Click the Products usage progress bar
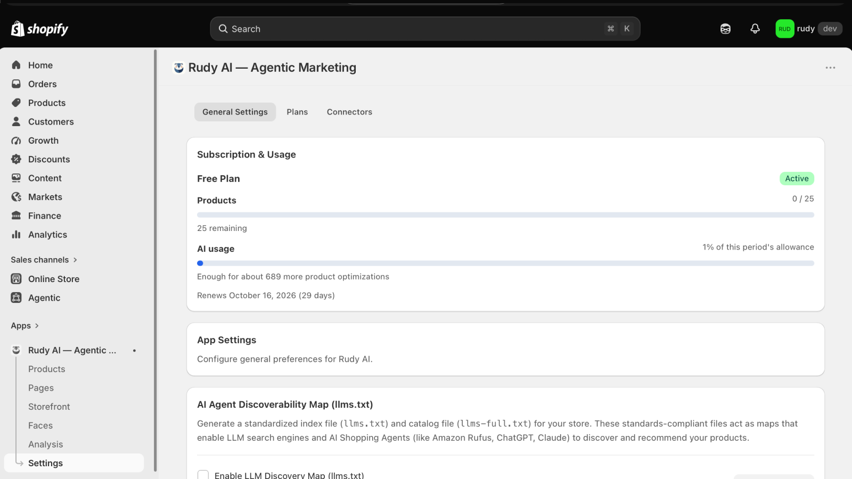852x479 pixels. pos(505,215)
